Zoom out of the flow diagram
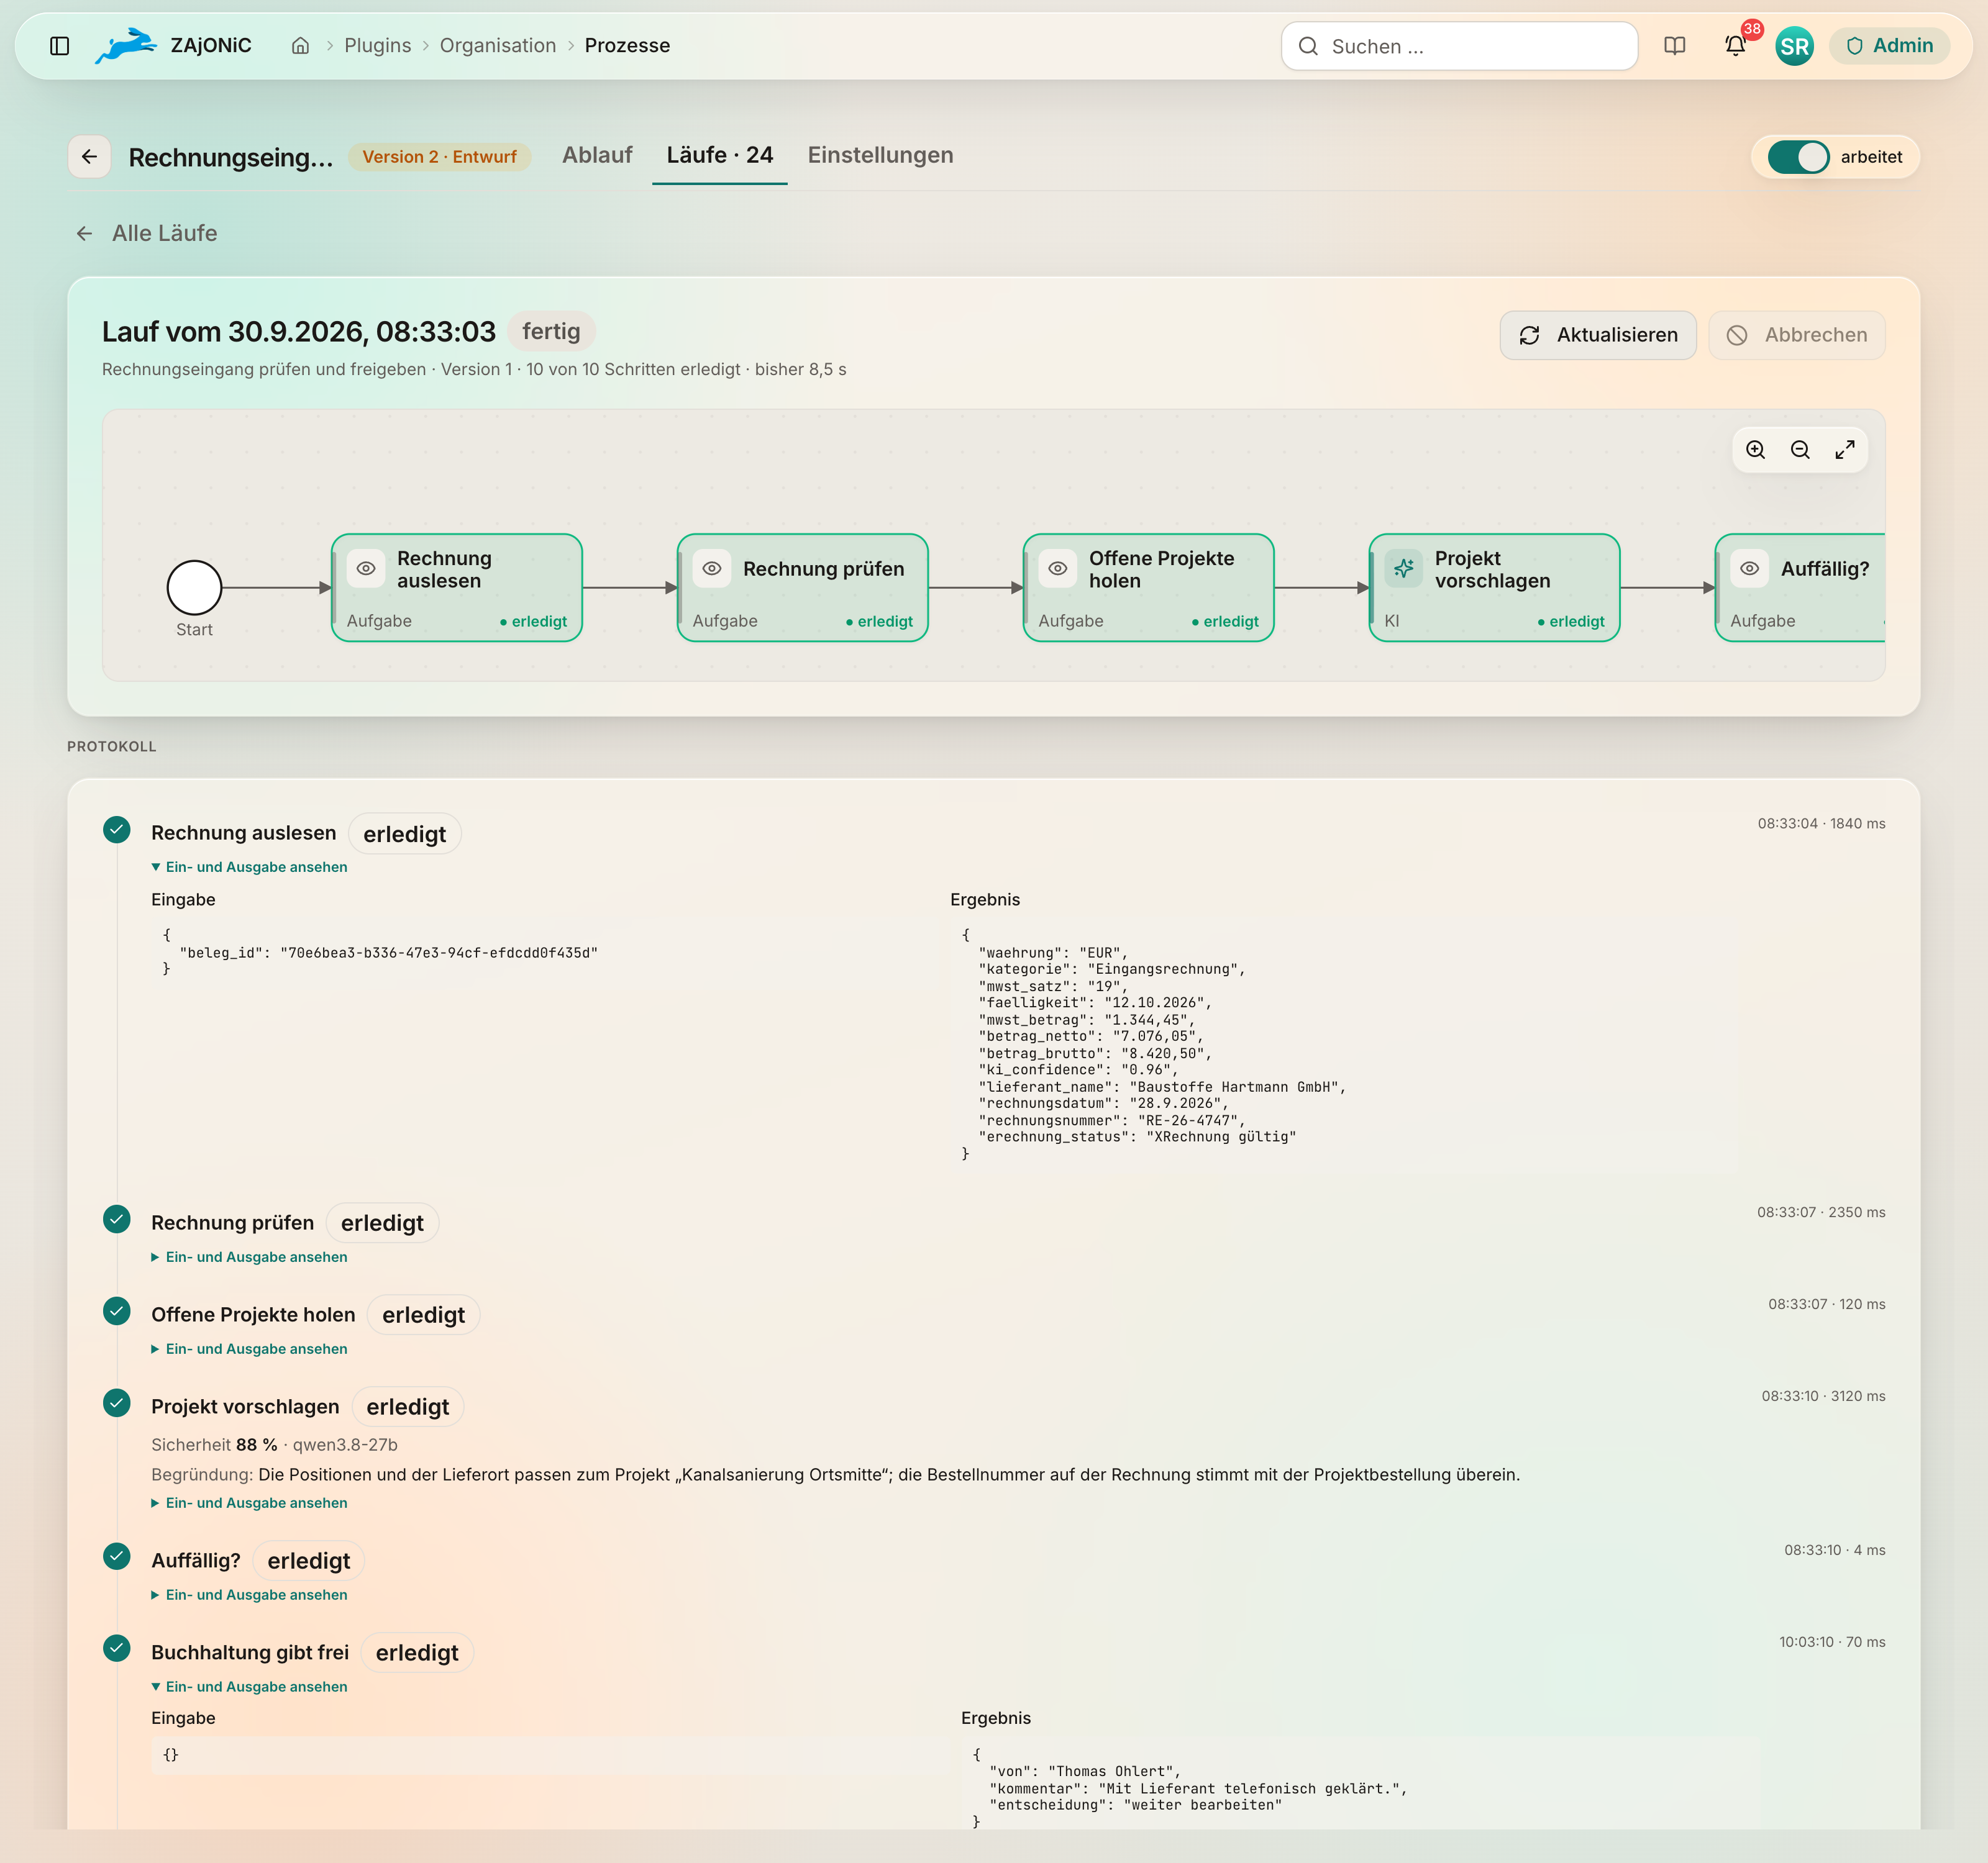The image size is (1988, 1863). (1800, 450)
